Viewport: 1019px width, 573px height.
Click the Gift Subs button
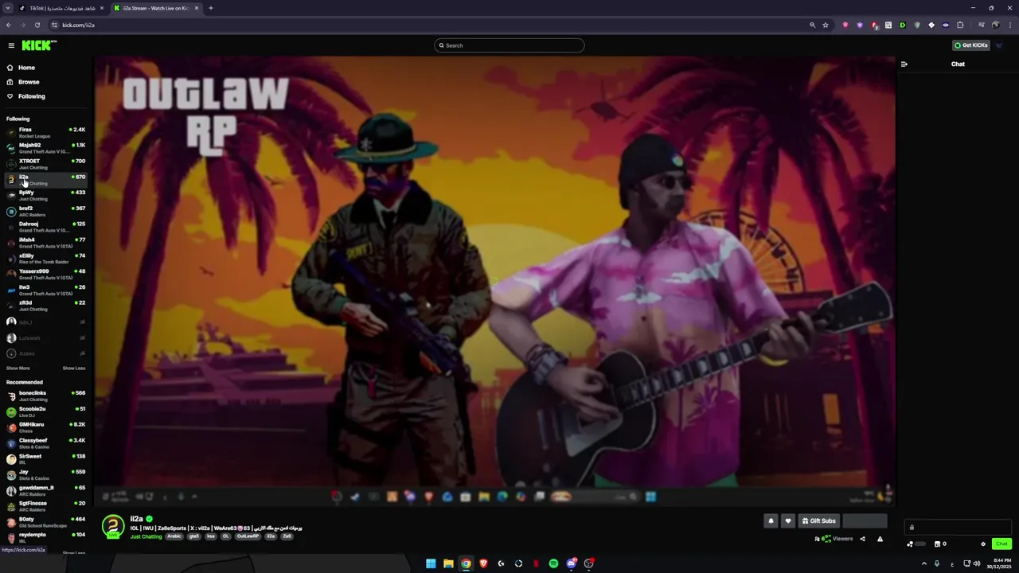(x=818, y=521)
